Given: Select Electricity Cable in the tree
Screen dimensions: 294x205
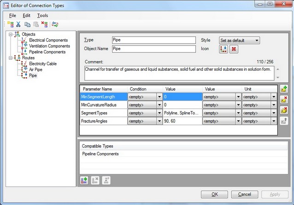Looking at the screenshot, I should (x=42, y=64).
